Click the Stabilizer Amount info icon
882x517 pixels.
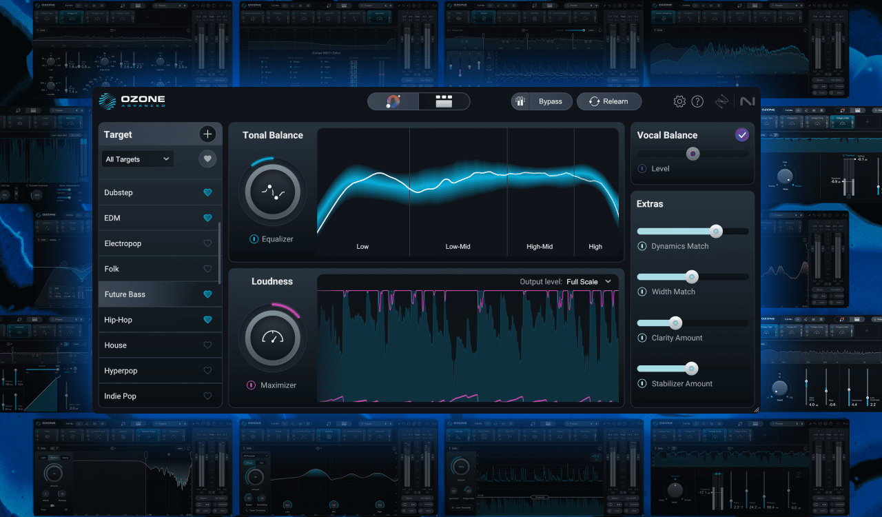point(642,383)
